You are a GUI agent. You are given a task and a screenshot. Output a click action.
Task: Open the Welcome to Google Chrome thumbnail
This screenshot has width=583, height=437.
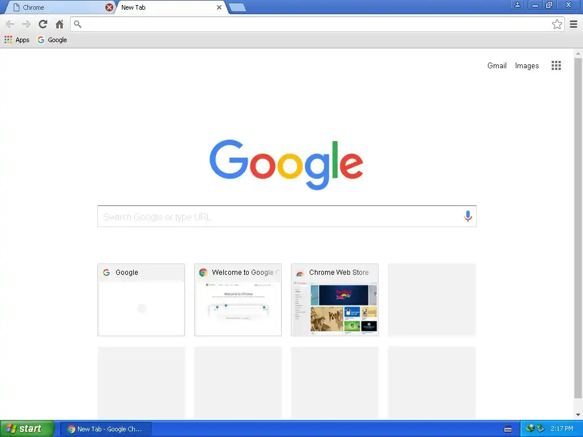(238, 300)
